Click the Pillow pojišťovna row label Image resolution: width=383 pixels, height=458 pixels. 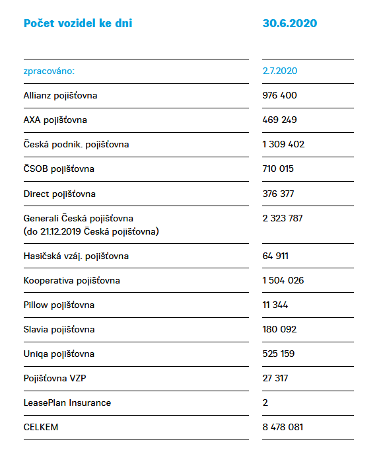tap(59, 305)
